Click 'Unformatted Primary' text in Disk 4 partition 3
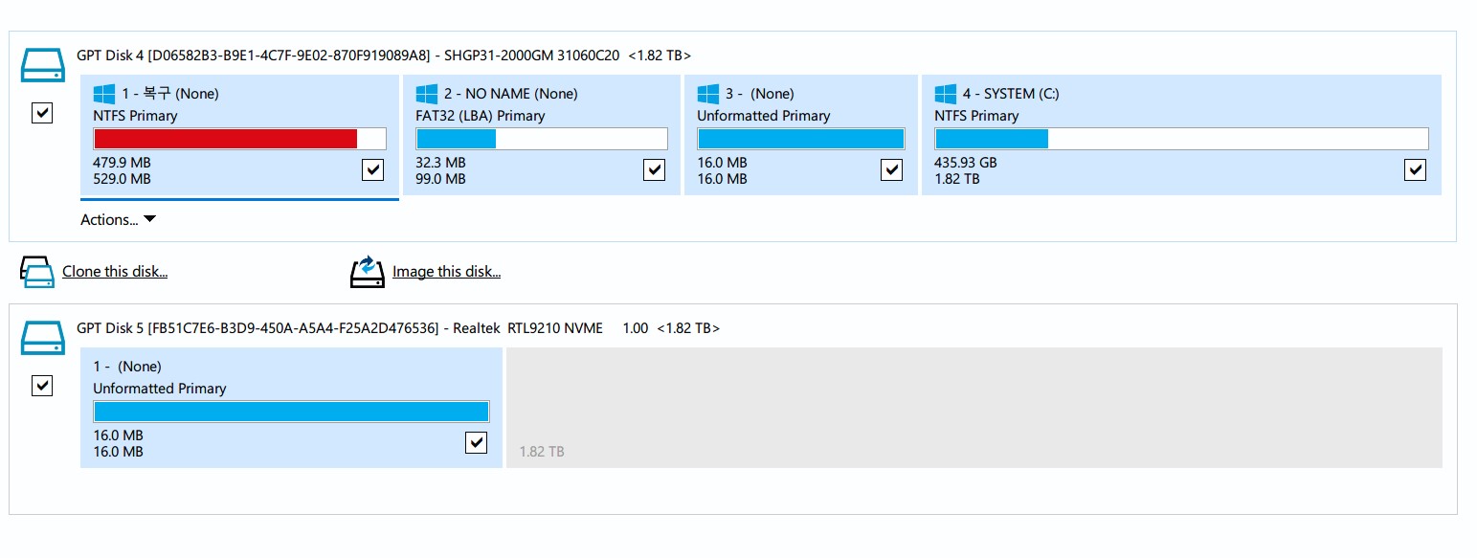 pos(764,116)
